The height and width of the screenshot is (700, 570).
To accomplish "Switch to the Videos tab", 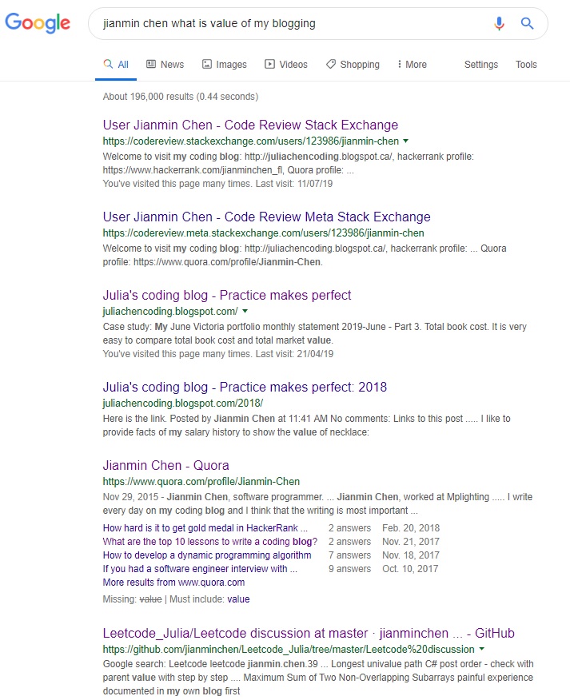I will pyautogui.click(x=286, y=64).
